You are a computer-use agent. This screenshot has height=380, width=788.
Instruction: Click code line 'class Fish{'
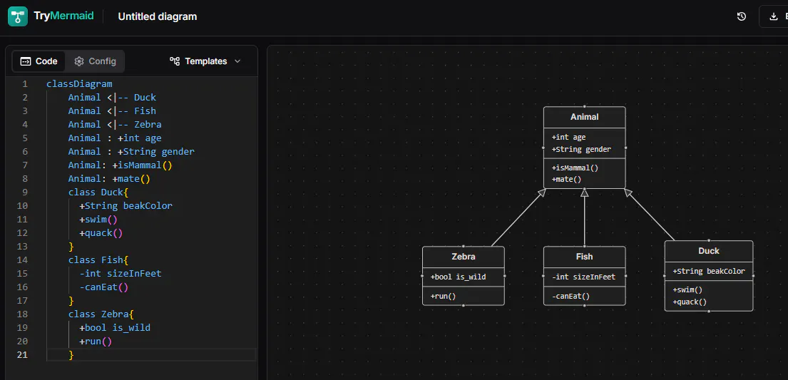(98, 260)
